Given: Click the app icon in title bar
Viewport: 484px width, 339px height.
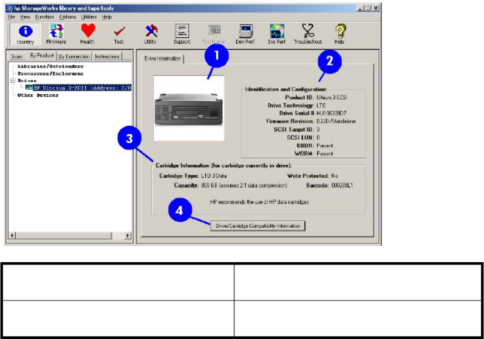Looking at the screenshot, I should 9,8.
